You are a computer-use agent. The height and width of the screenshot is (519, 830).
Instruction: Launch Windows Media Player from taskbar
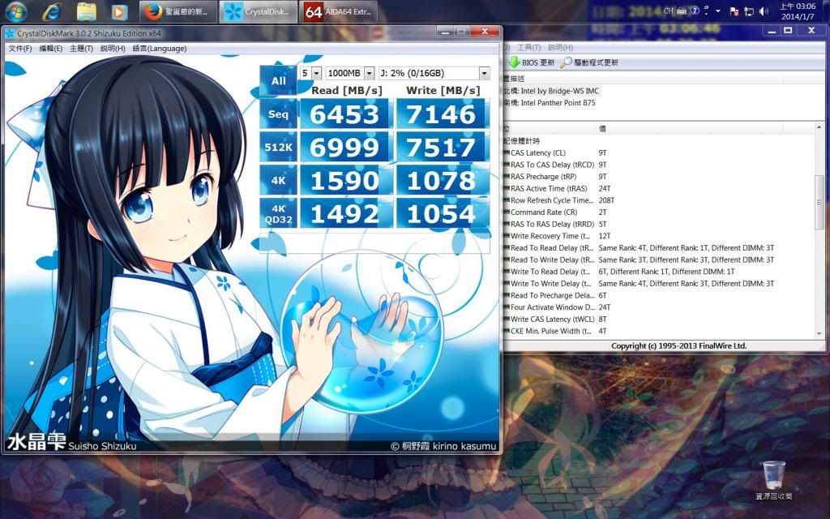[119, 11]
